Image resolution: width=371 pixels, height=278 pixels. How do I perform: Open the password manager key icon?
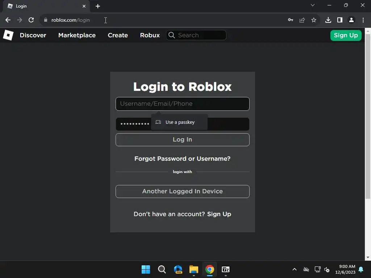[291, 20]
